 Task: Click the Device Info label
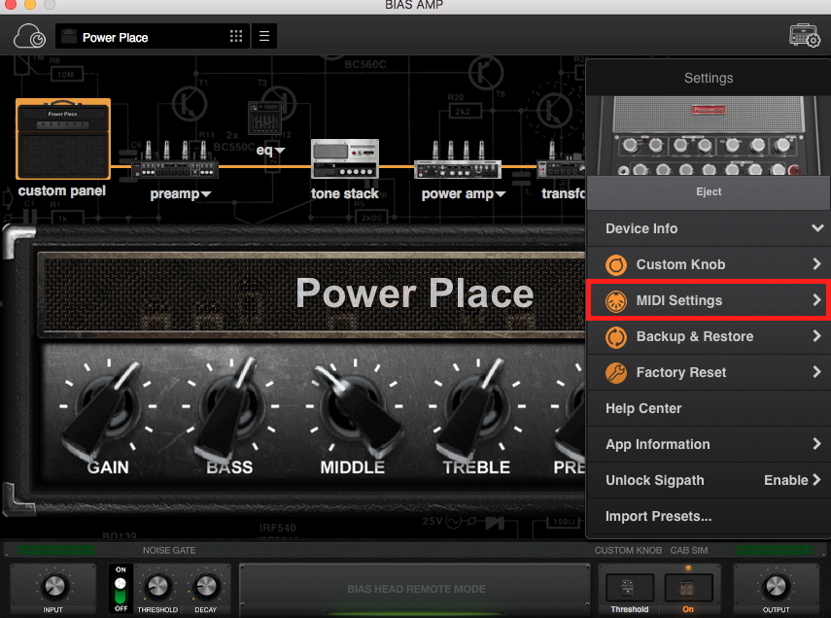click(x=641, y=228)
